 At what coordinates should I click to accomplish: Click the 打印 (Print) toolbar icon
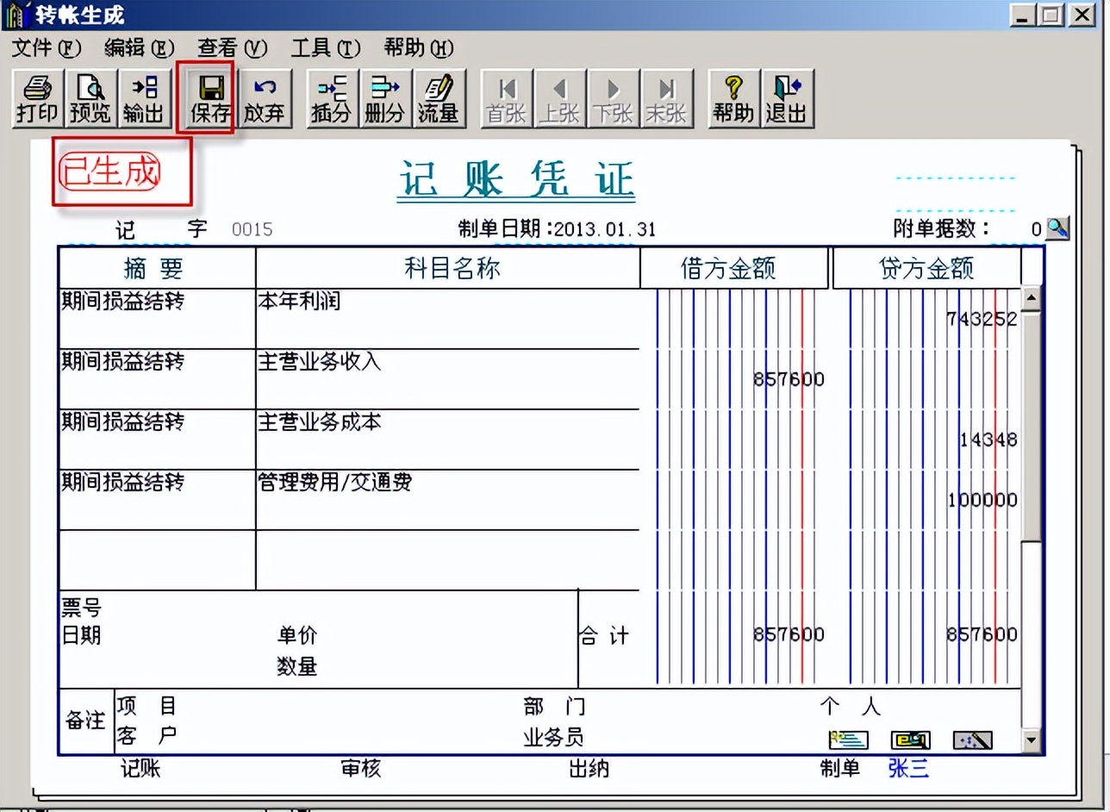click(36, 97)
